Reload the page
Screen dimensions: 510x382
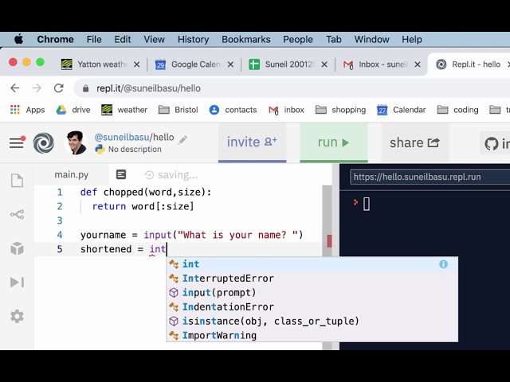[58, 88]
